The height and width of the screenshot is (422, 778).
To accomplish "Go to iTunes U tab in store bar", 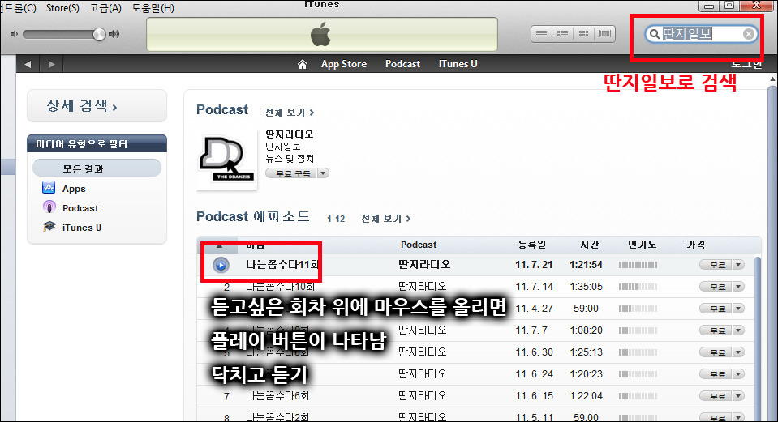I will pos(458,64).
